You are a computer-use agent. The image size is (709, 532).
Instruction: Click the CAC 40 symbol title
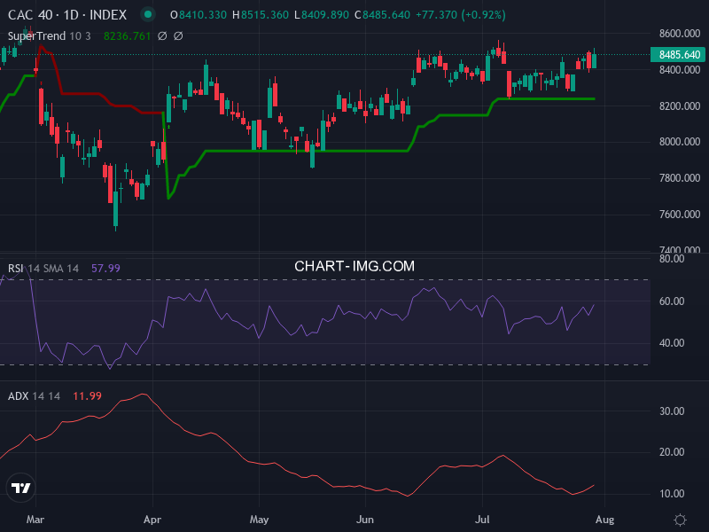click(x=67, y=15)
